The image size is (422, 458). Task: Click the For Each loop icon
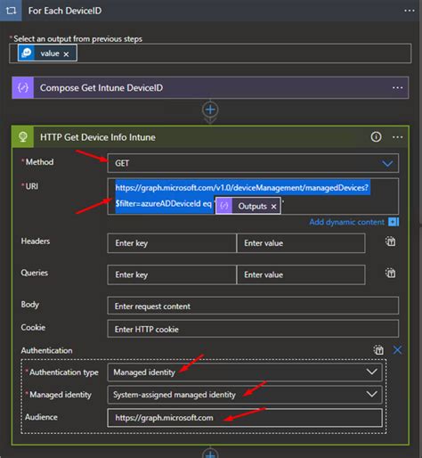11,11
